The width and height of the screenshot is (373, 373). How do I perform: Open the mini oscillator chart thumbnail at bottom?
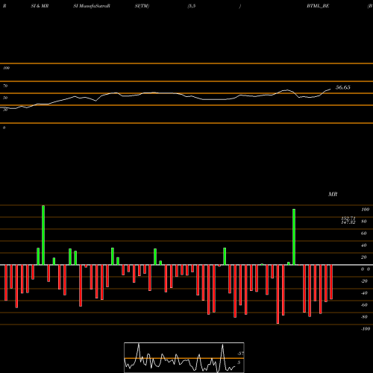[184, 357]
